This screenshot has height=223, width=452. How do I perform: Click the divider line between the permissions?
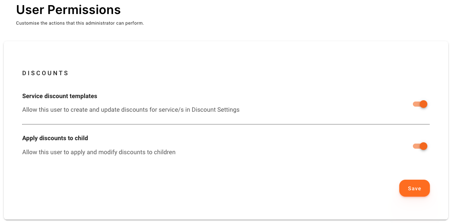point(226,124)
